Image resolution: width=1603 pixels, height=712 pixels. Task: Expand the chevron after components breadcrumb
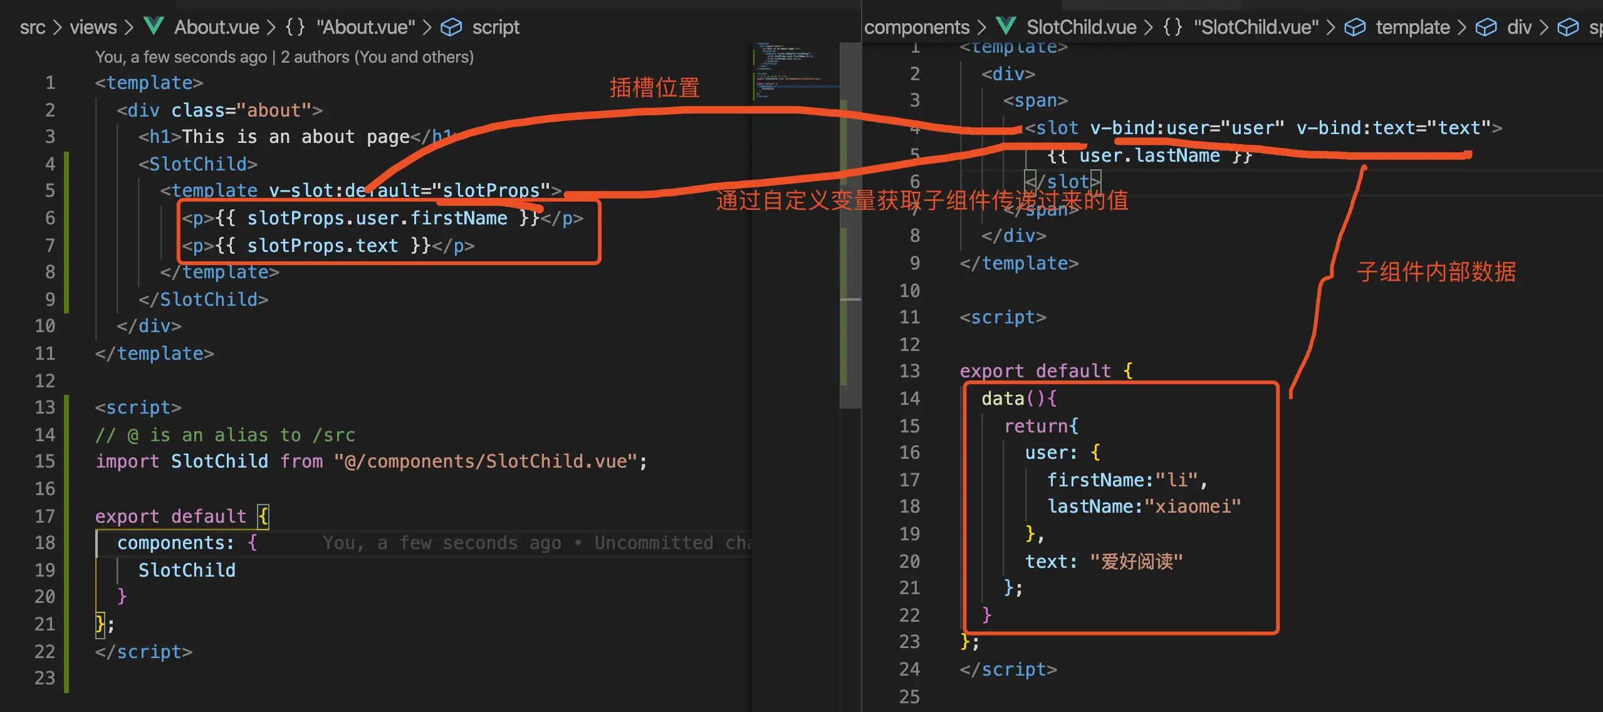point(981,28)
